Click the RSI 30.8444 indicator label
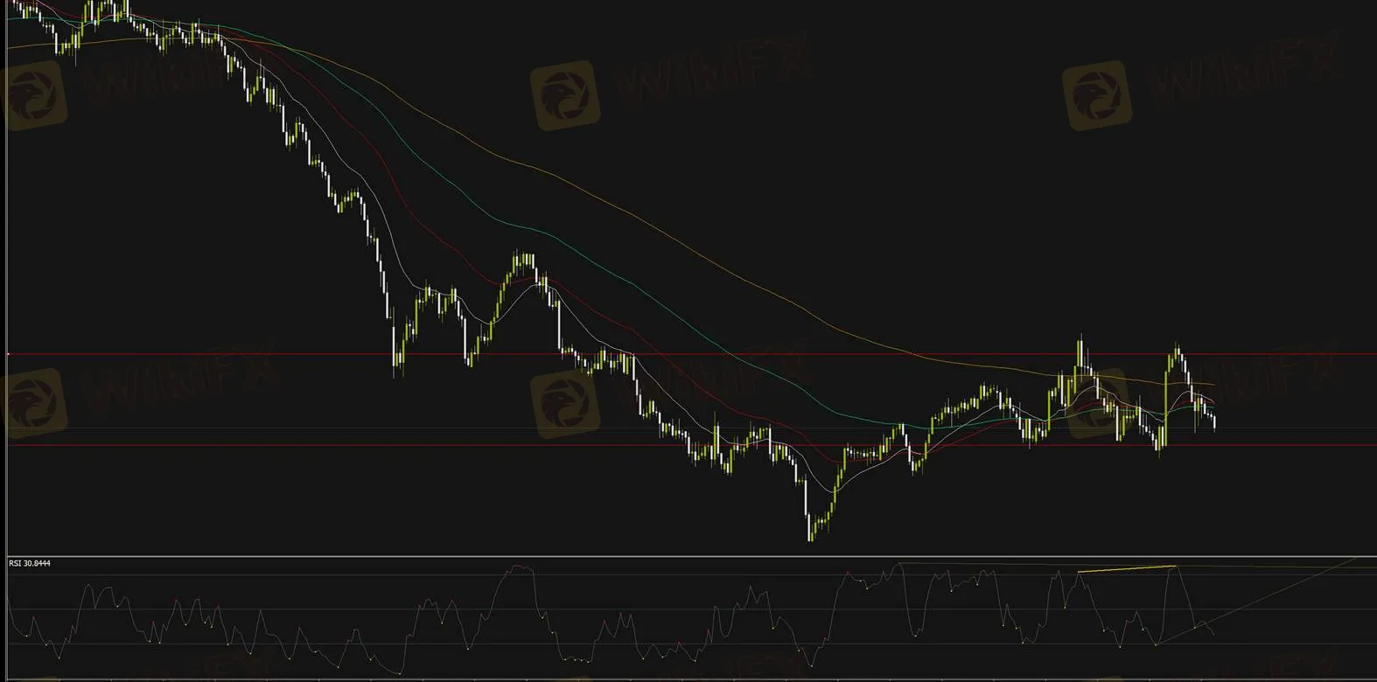Image resolution: width=1377 pixels, height=682 pixels. [x=30, y=563]
